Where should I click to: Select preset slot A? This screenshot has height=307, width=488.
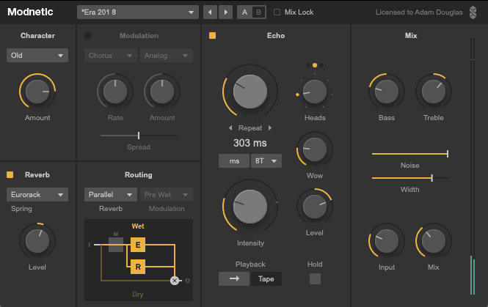[x=244, y=12]
